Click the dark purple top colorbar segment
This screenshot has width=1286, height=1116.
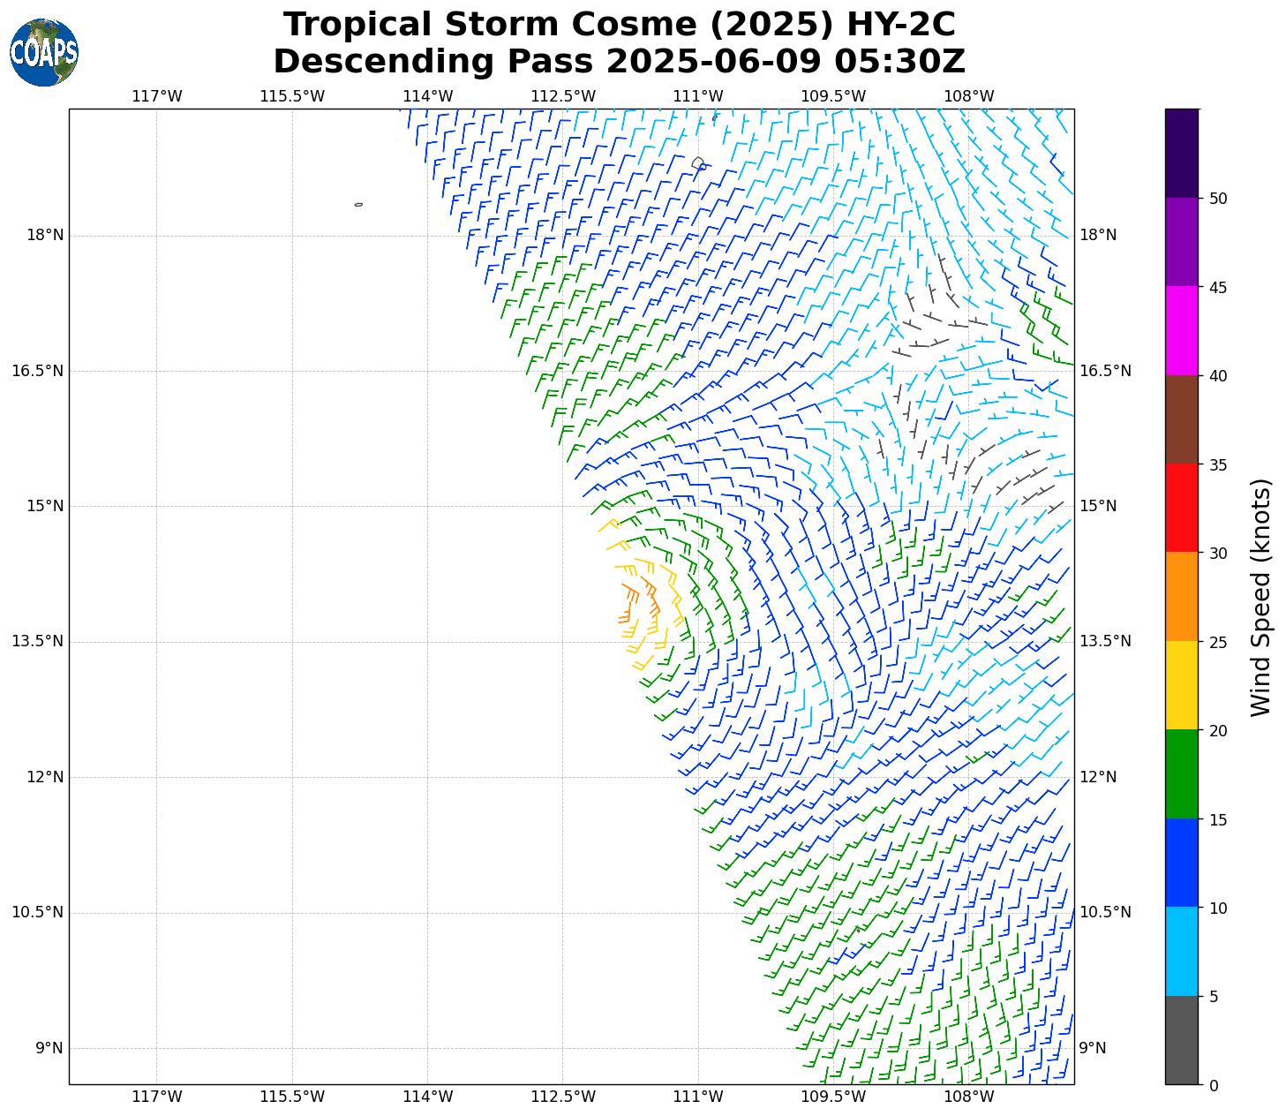coord(1181,153)
